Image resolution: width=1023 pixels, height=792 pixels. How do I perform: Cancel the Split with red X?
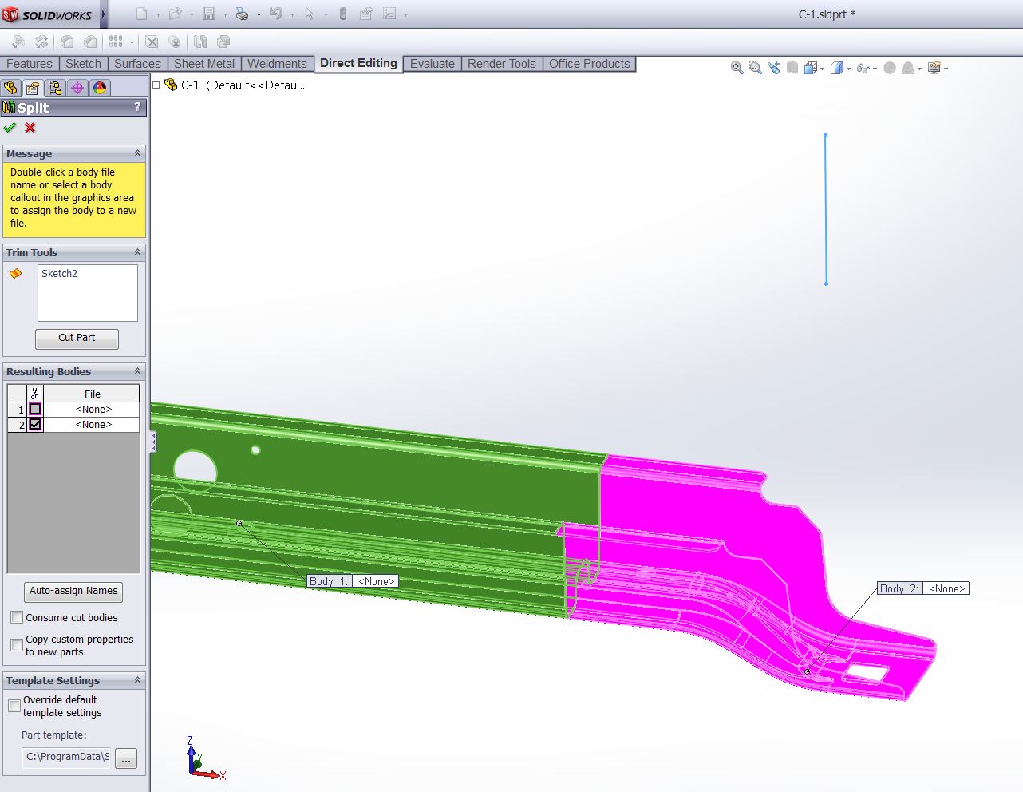(x=30, y=128)
